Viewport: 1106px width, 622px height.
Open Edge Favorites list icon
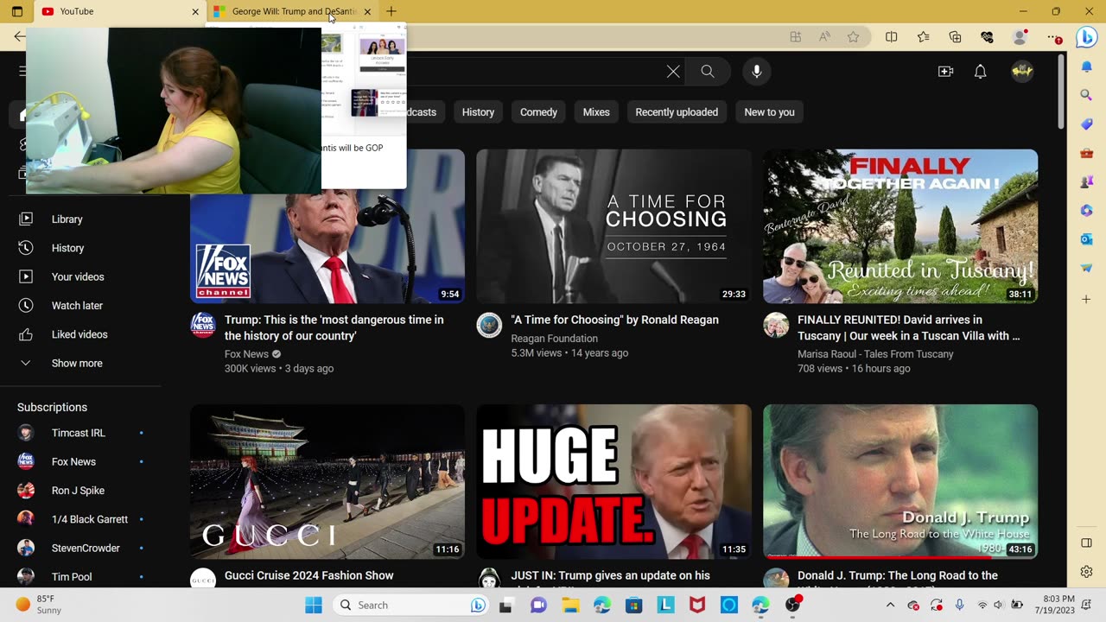click(x=923, y=37)
